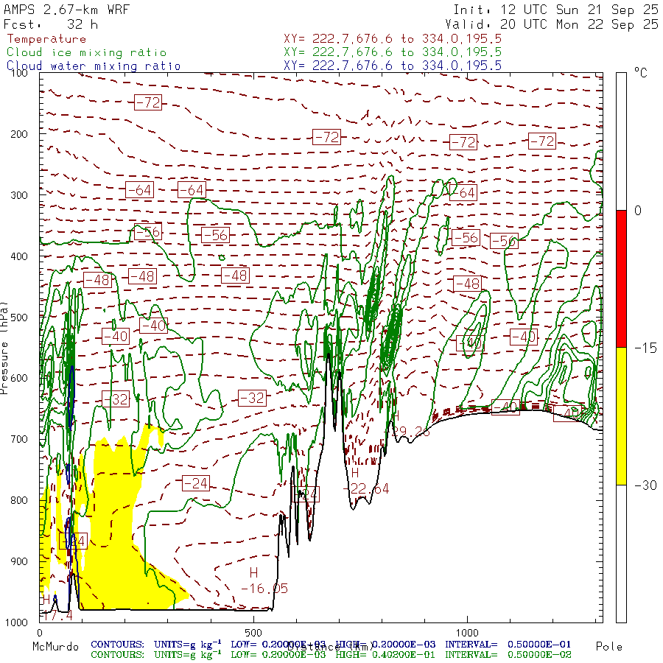663x663 pixels.
Task: Click the "-16.05" high temperature value
Action: 264,588
